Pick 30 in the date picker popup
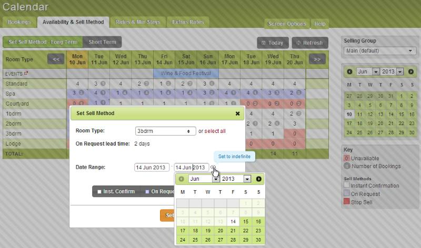 click(x=258, y=240)
